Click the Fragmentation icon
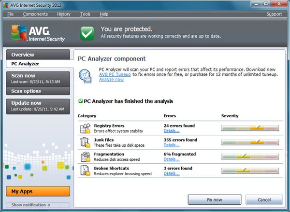 (85, 156)
